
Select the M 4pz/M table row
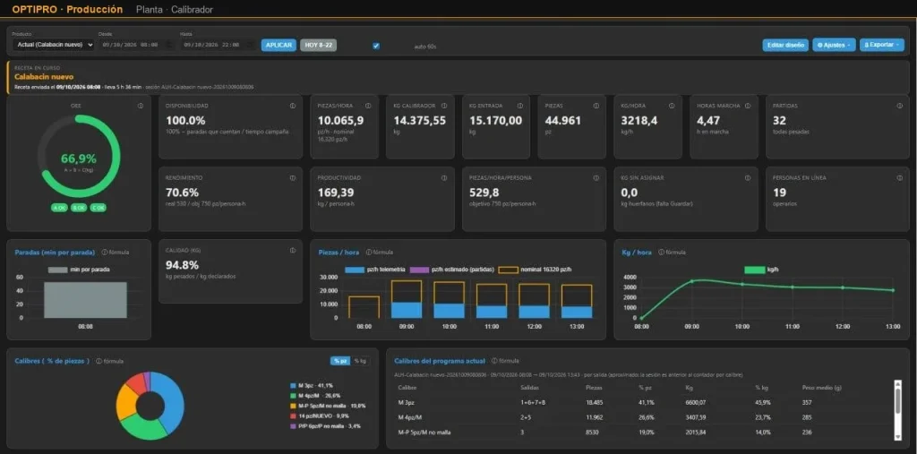(642, 417)
